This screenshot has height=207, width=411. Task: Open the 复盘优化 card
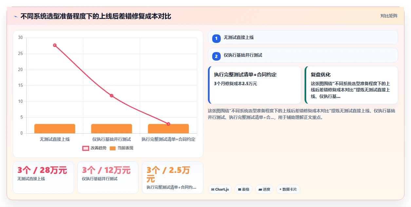click(x=351, y=85)
